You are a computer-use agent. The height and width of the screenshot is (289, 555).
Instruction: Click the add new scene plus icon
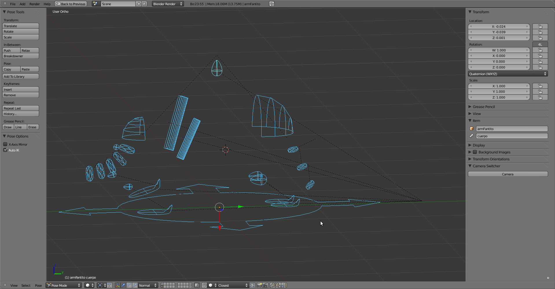point(139,4)
